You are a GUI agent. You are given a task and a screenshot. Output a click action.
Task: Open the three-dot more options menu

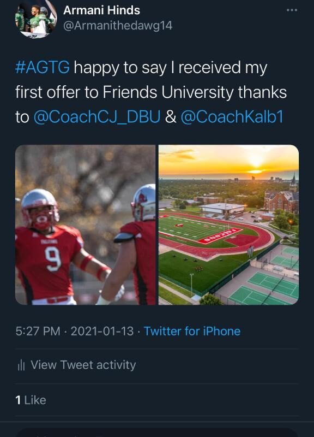click(x=292, y=10)
